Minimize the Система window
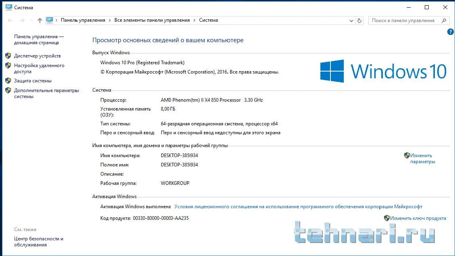This screenshot has width=455, height=256. [409, 7]
